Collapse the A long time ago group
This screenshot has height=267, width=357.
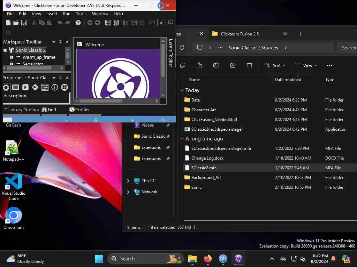click(x=182, y=138)
